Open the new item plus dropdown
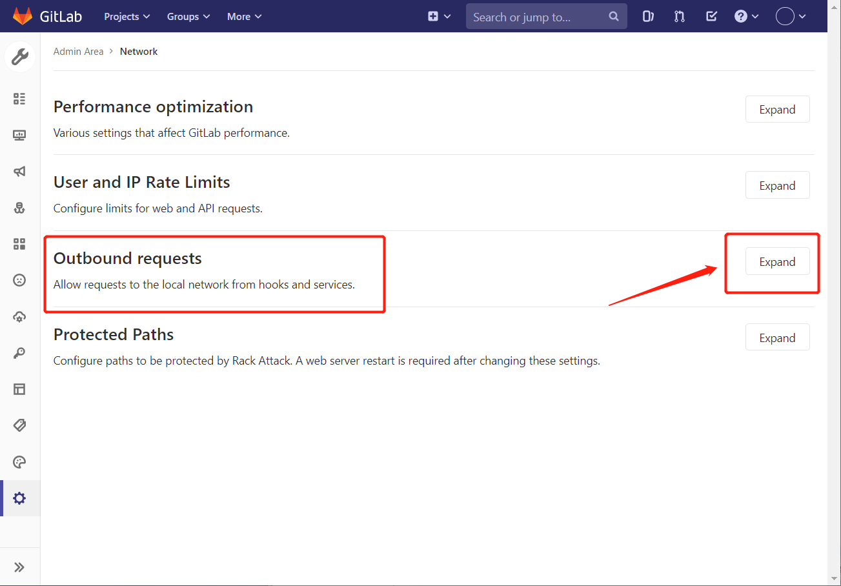 click(x=439, y=17)
